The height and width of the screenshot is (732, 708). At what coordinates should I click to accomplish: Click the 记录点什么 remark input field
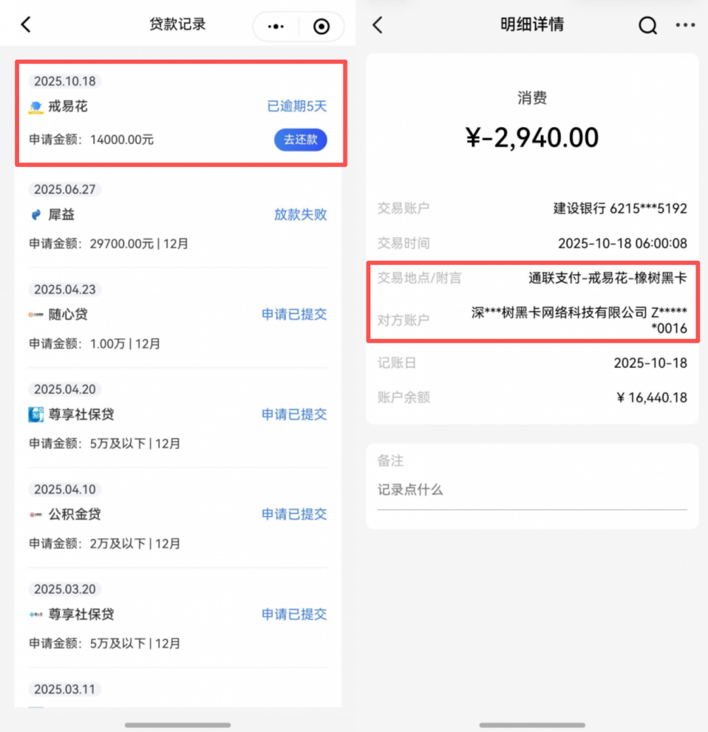531,490
